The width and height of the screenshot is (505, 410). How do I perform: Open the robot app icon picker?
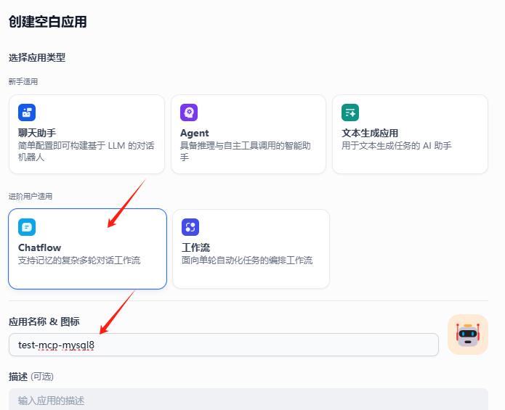pyautogui.click(x=467, y=335)
